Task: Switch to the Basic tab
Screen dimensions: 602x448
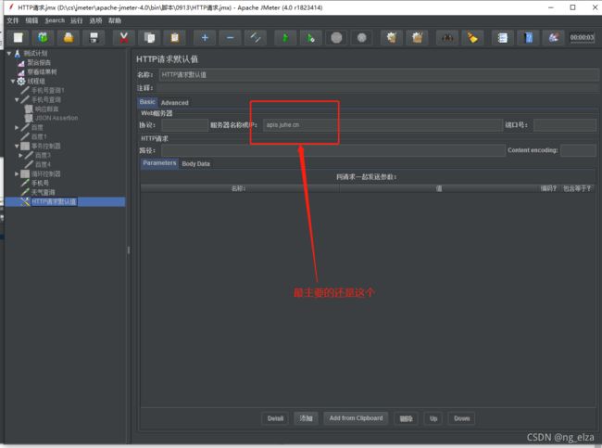Action: [x=147, y=102]
